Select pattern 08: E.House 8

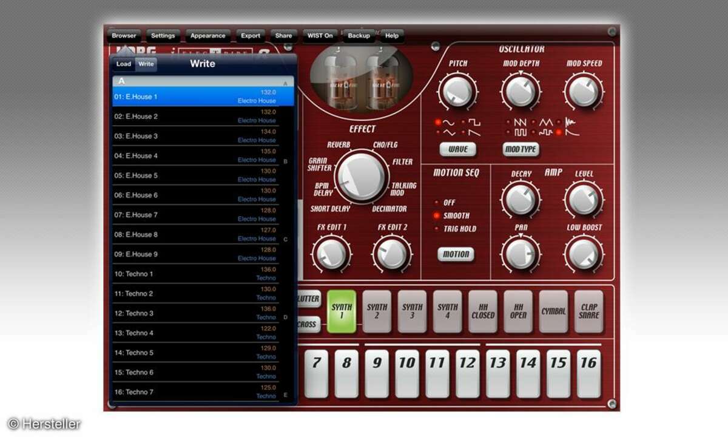click(x=195, y=234)
